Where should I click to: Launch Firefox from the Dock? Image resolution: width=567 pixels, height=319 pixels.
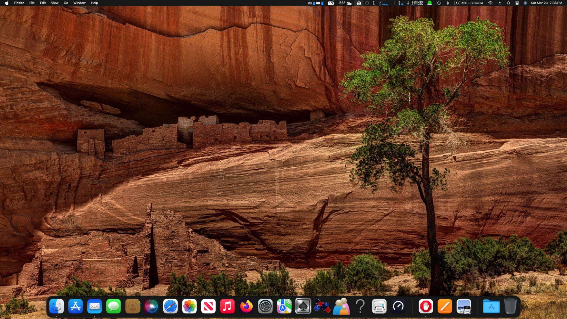246,306
